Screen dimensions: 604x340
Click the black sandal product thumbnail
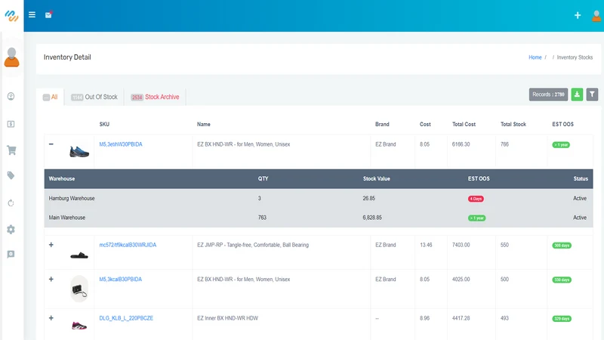[79, 255]
